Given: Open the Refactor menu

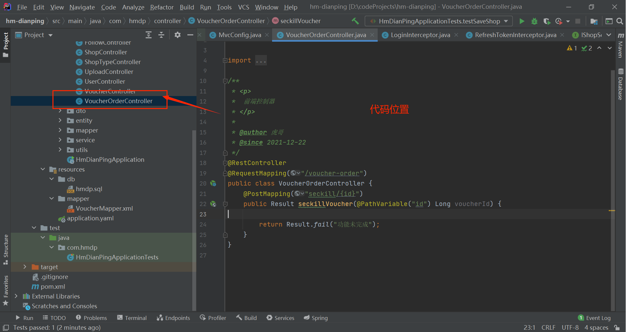Looking at the screenshot, I should [x=162, y=7].
